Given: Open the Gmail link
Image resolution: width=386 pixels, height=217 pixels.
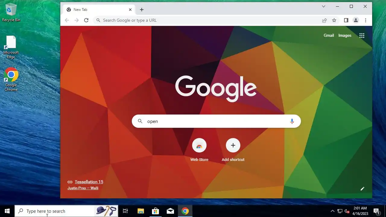Looking at the screenshot, I should click(329, 35).
